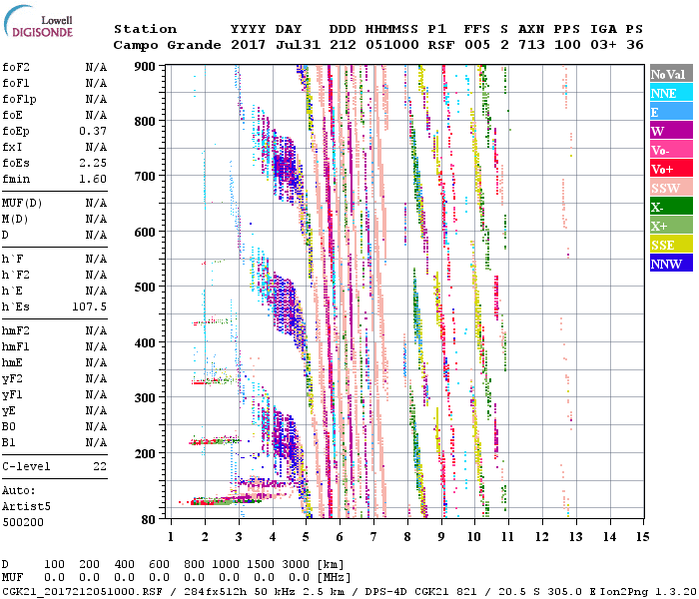Click the 15 MHz frequency axis label
Viewport: 699px width, 599px height.
(x=642, y=537)
